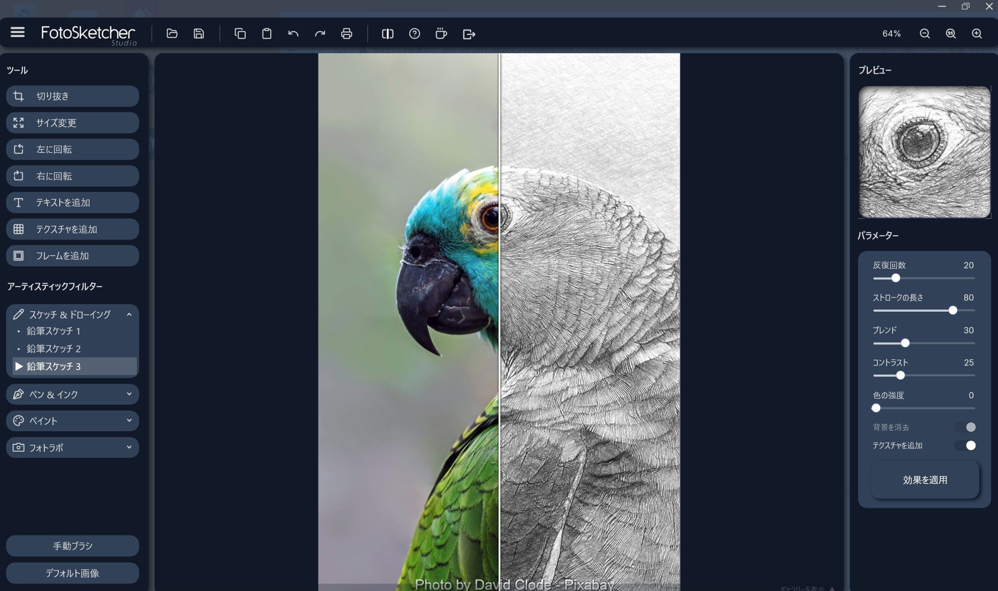Click the save disk icon

[199, 33]
